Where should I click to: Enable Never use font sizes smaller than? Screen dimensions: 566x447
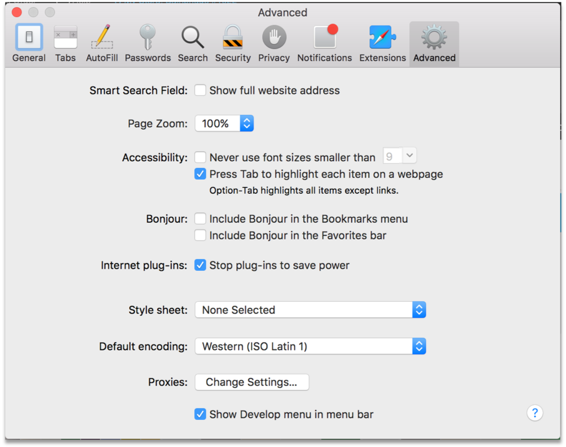point(200,157)
